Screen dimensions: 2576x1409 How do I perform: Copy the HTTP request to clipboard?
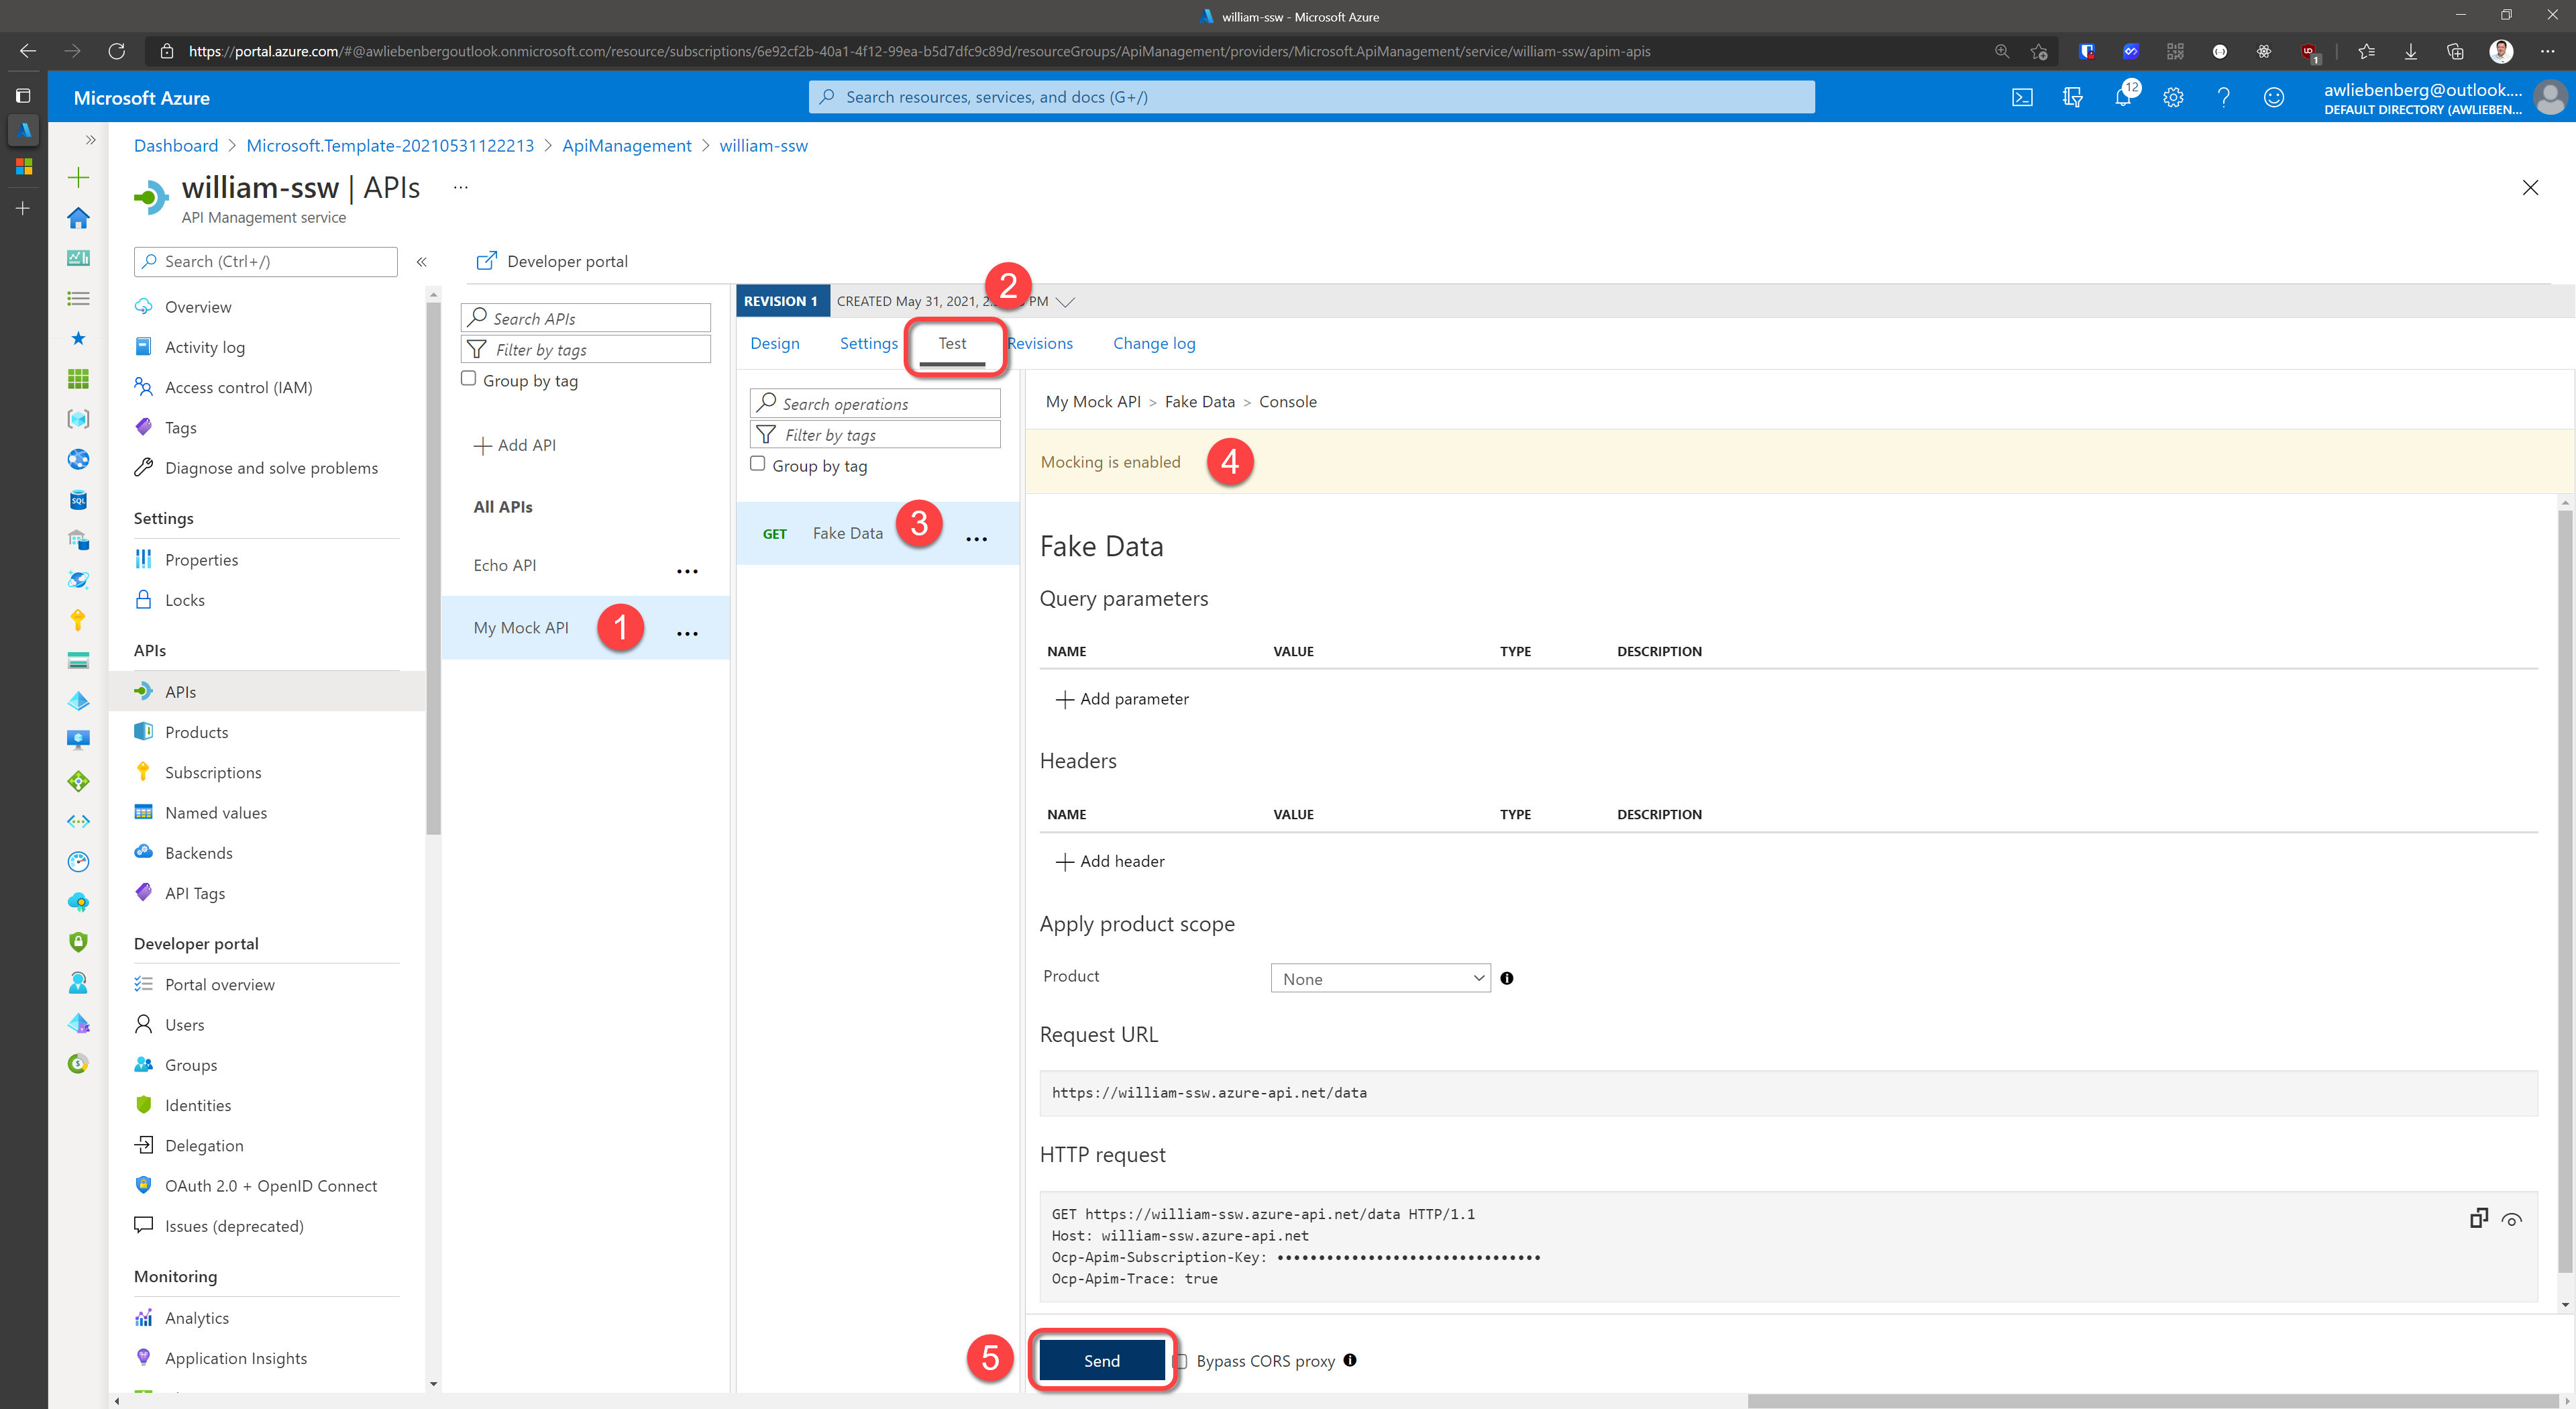[x=2478, y=1218]
